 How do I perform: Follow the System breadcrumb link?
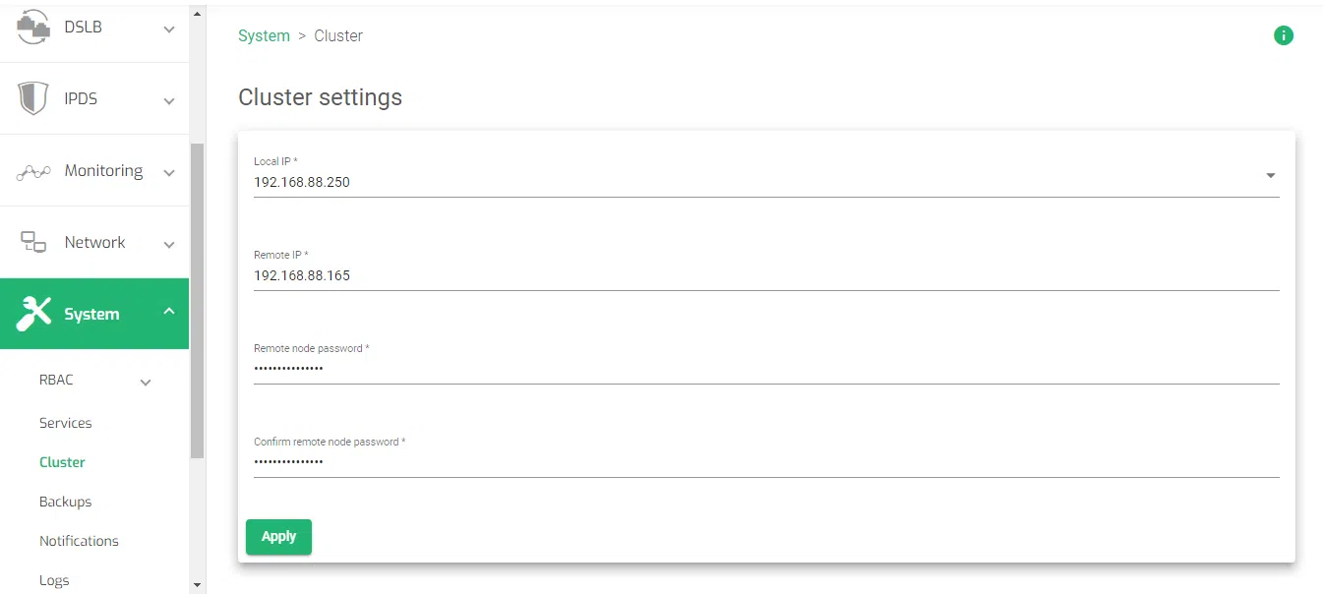pyautogui.click(x=264, y=35)
